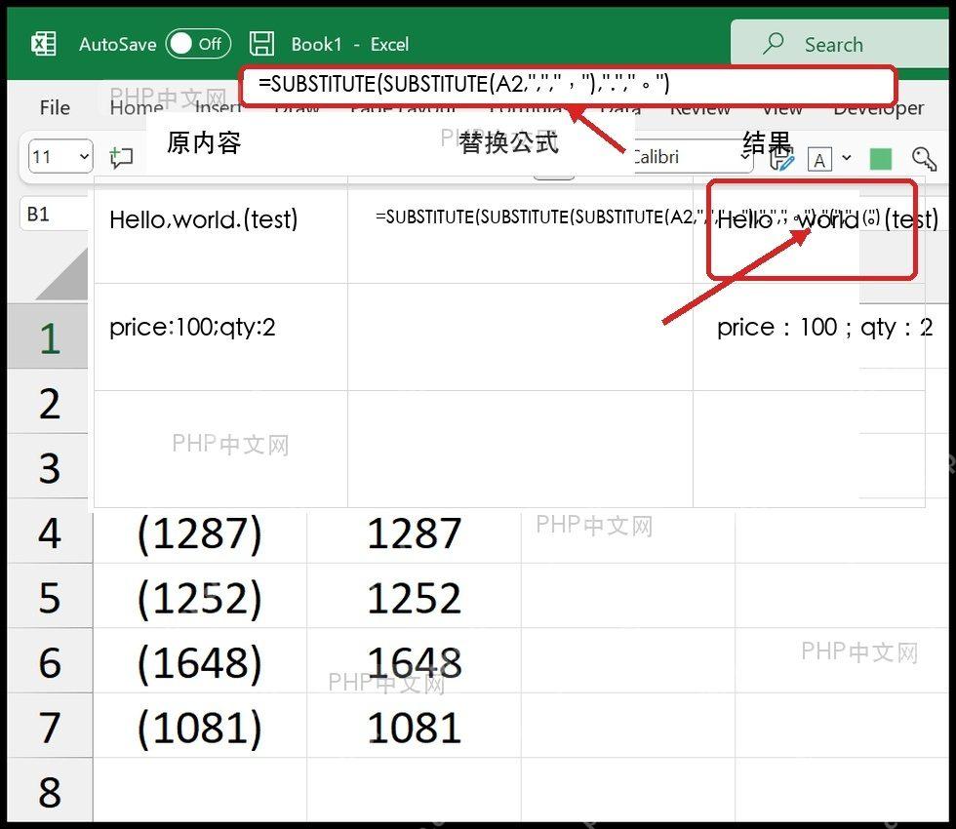Click the cell containing 1081 without parentheses
This screenshot has height=829, width=956.
414,728
